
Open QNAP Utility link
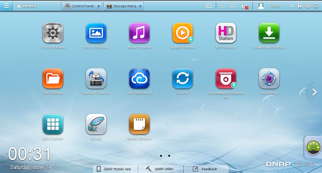point(161,169)
